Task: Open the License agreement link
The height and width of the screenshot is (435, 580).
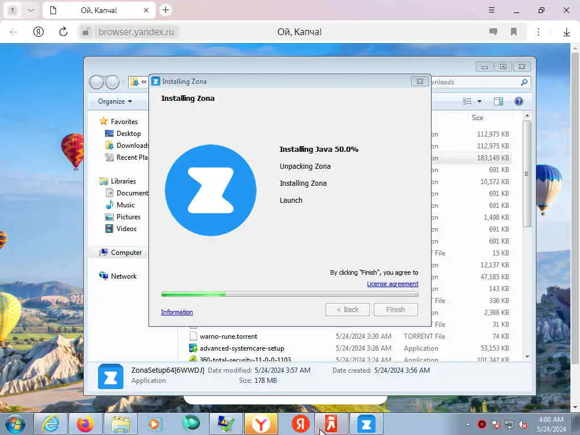Action: pos(393,284)
